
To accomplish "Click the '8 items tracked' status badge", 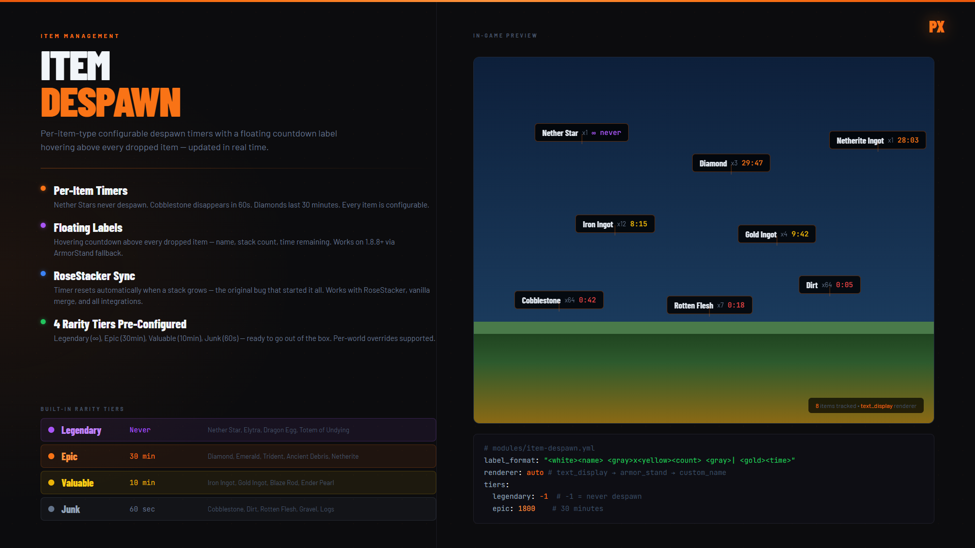I will pyautogui.click(x=866, y=406).
